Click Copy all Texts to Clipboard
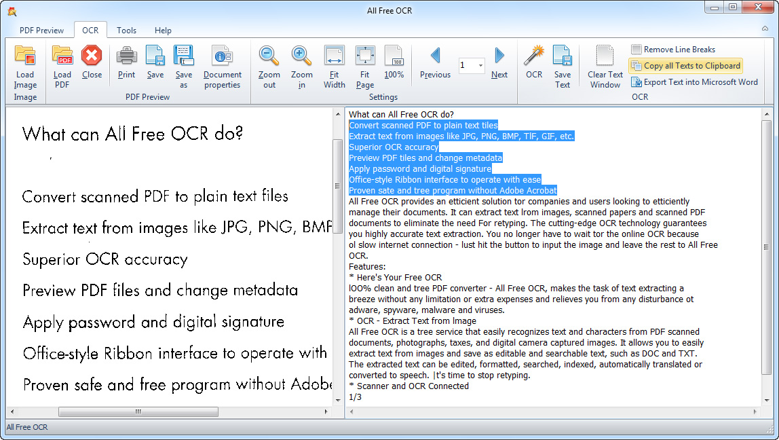This screenshot has height=440, width=779. pos(686,66)
